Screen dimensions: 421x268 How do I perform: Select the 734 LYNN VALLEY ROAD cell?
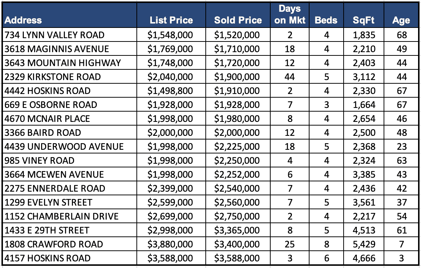click(55, 35)
